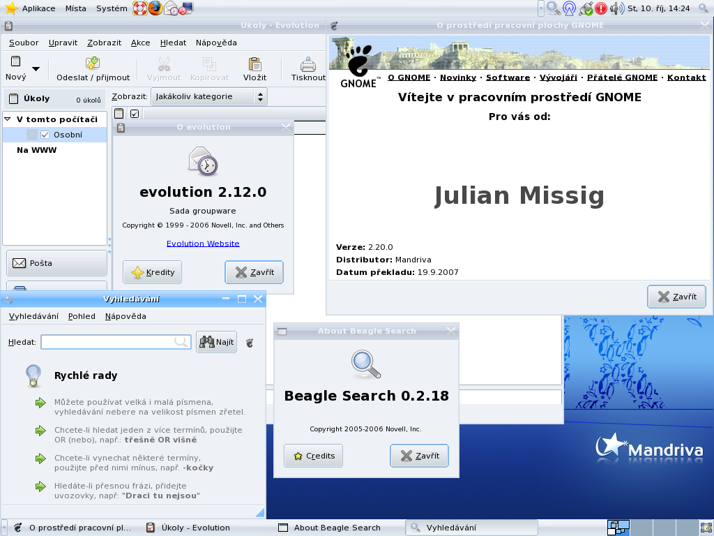The height and width of the screenshot is (536, 714).
Task: Open the Akce menu in Evolution
Action: pos(140,43)
